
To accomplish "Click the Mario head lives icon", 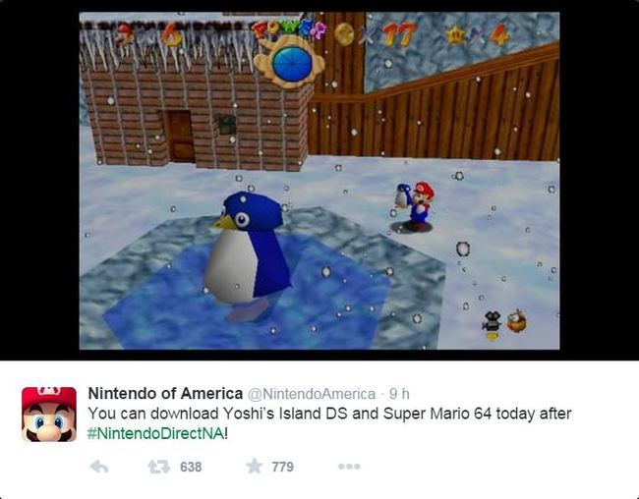I will [125, 34].
